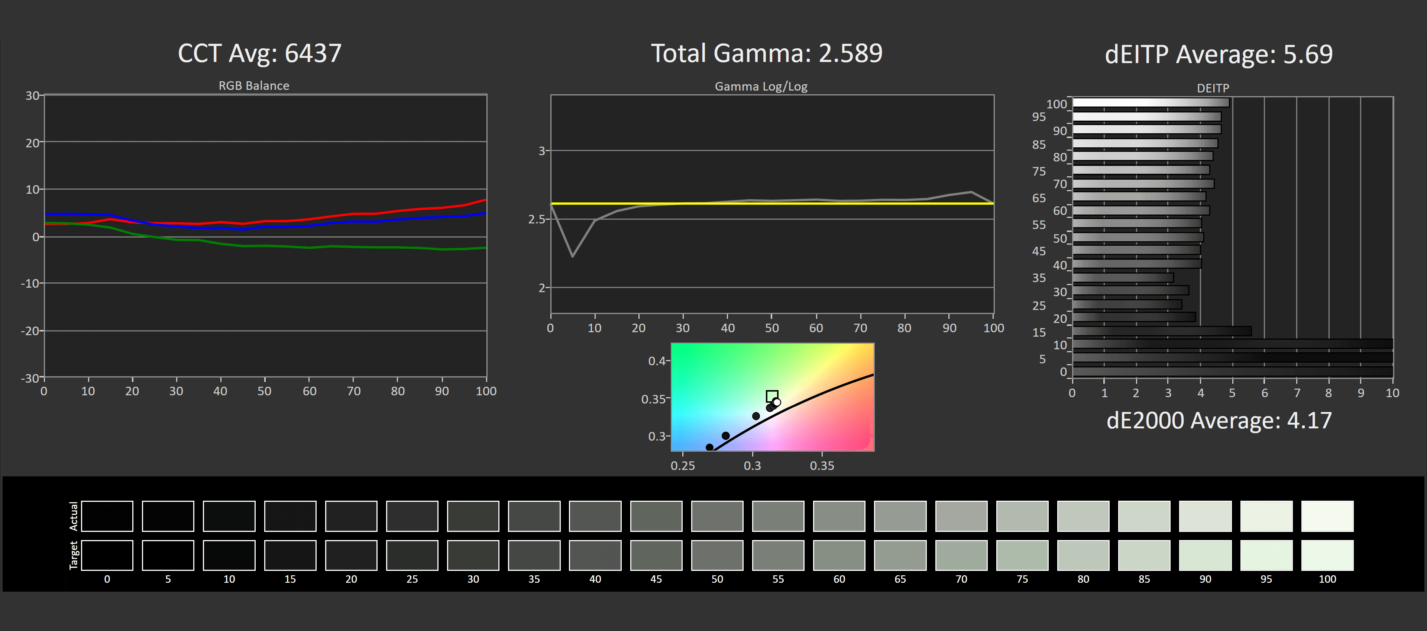
Task: Click the CCT Avg: 6437 heading
Action: 259,54
